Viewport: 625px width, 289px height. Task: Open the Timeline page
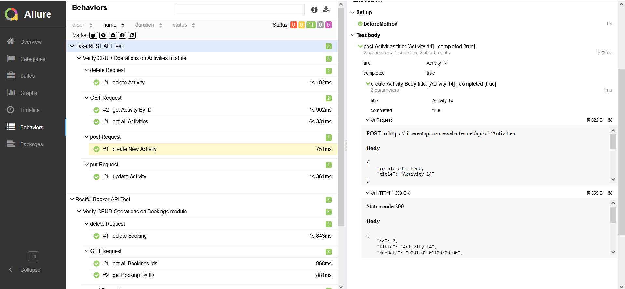pyautogui.click(x=30, y=110)
